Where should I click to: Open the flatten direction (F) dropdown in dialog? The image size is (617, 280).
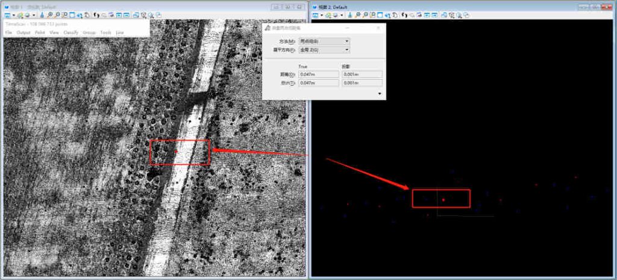(x=325, y=50)
